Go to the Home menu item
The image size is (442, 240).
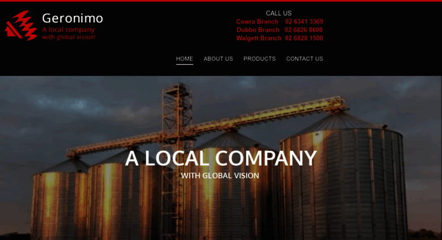tap(185, 59)
